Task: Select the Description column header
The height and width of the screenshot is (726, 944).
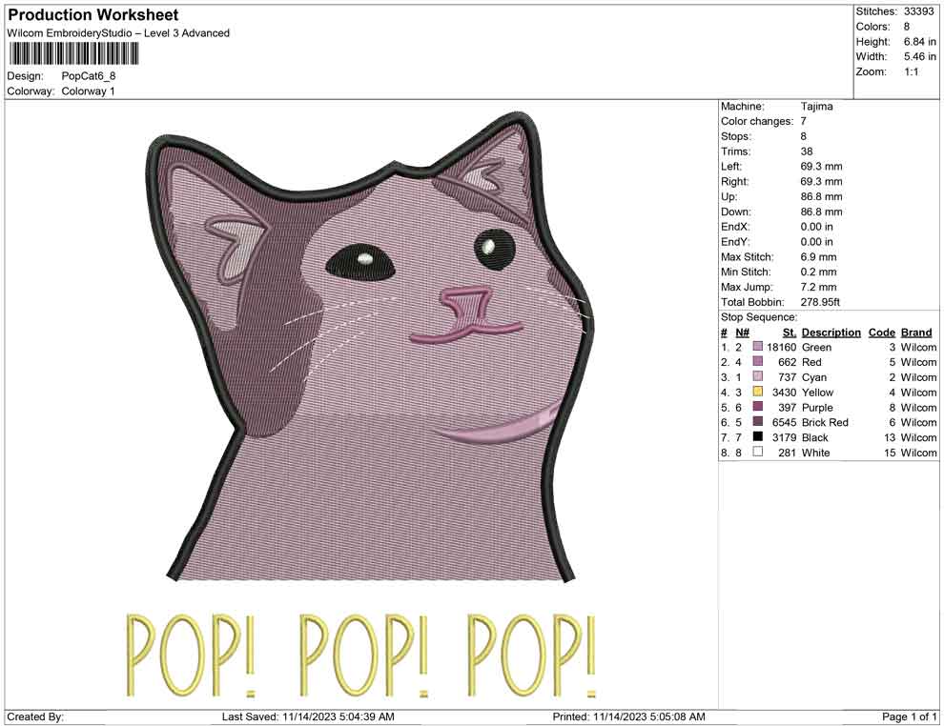Action: [x=831, y=332]
